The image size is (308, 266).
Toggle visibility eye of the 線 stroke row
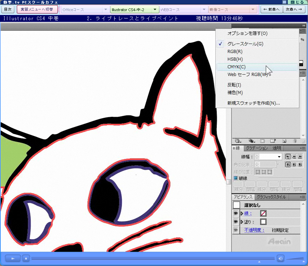tap(236, 213)
